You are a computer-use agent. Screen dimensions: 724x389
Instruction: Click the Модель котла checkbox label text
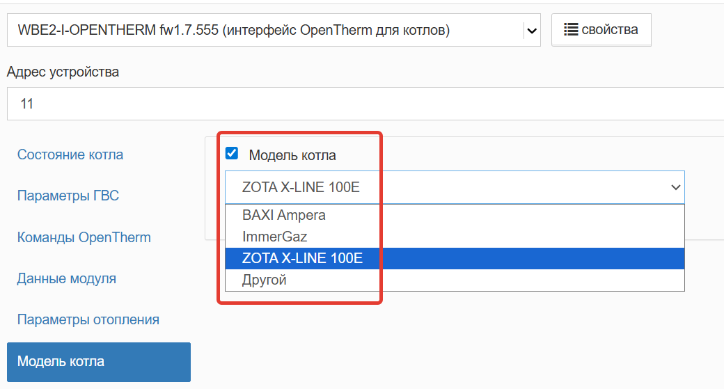[x=292, y=155]
